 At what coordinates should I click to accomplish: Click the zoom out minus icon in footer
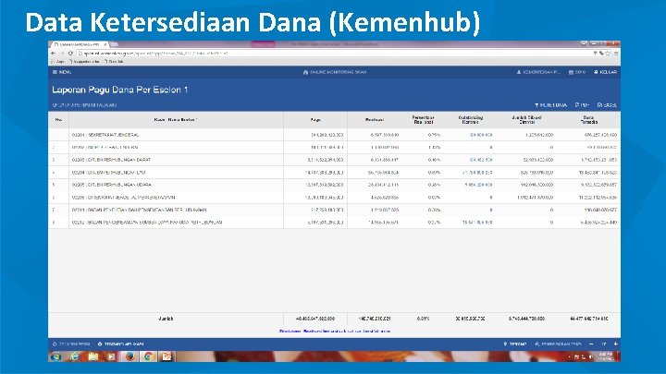[x=591, y=344]
